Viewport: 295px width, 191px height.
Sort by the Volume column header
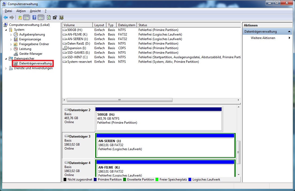coord(77,25)
